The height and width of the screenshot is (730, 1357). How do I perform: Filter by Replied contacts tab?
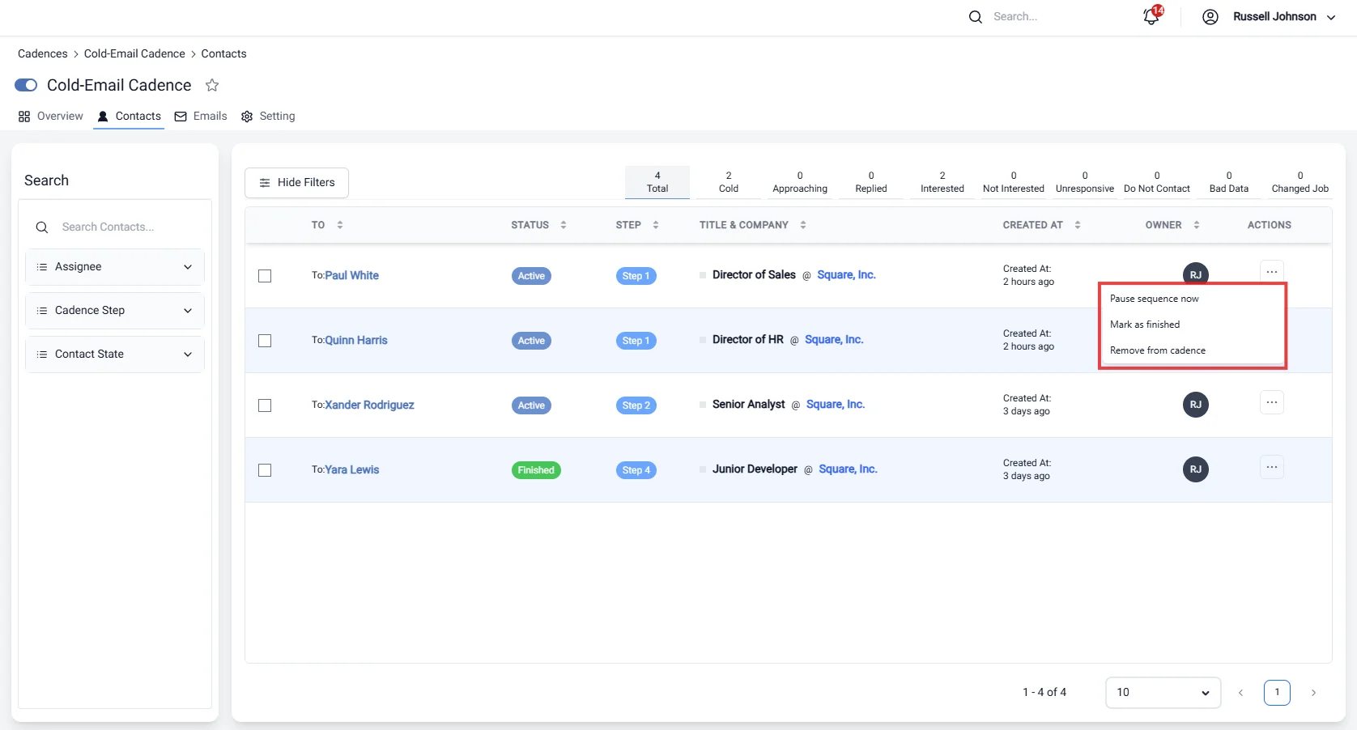(x=871, y=182)
